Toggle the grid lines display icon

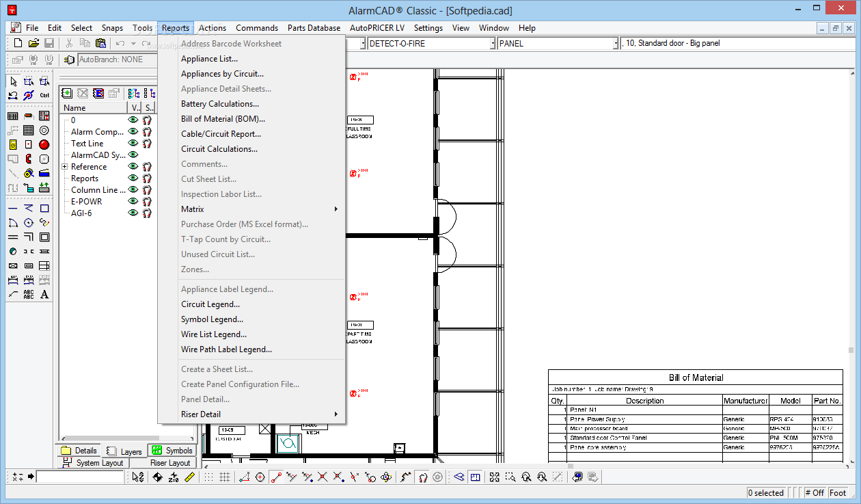click(x=225, y=477)
